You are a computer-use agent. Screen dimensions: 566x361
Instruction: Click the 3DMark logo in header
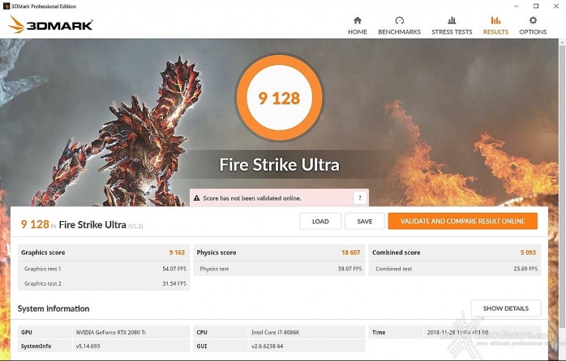point(50,24)
